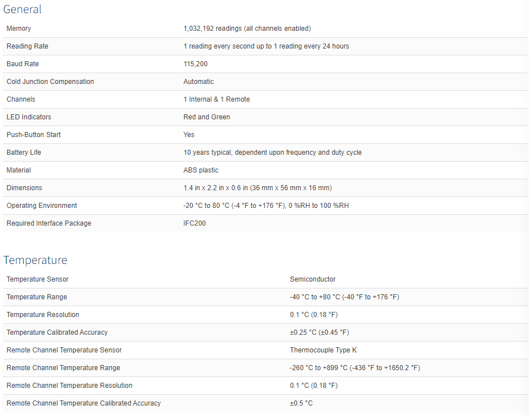This screenshot has height=417, width=529.
Task: Click the Operating Environment range value
Action: coord(266,206)
